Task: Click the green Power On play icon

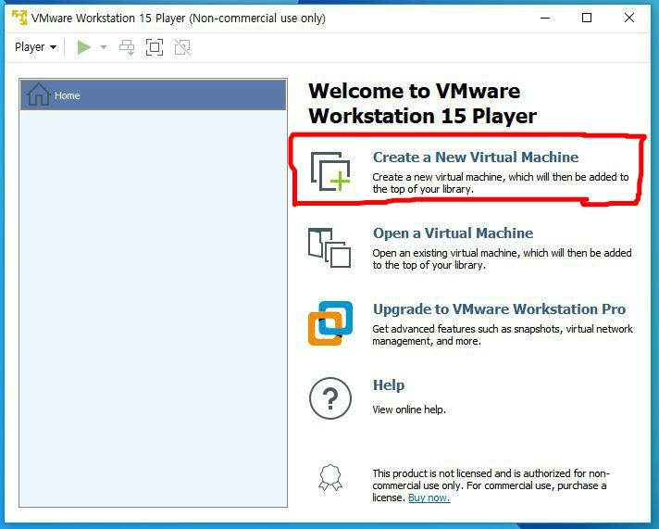Action: (84, 47)
